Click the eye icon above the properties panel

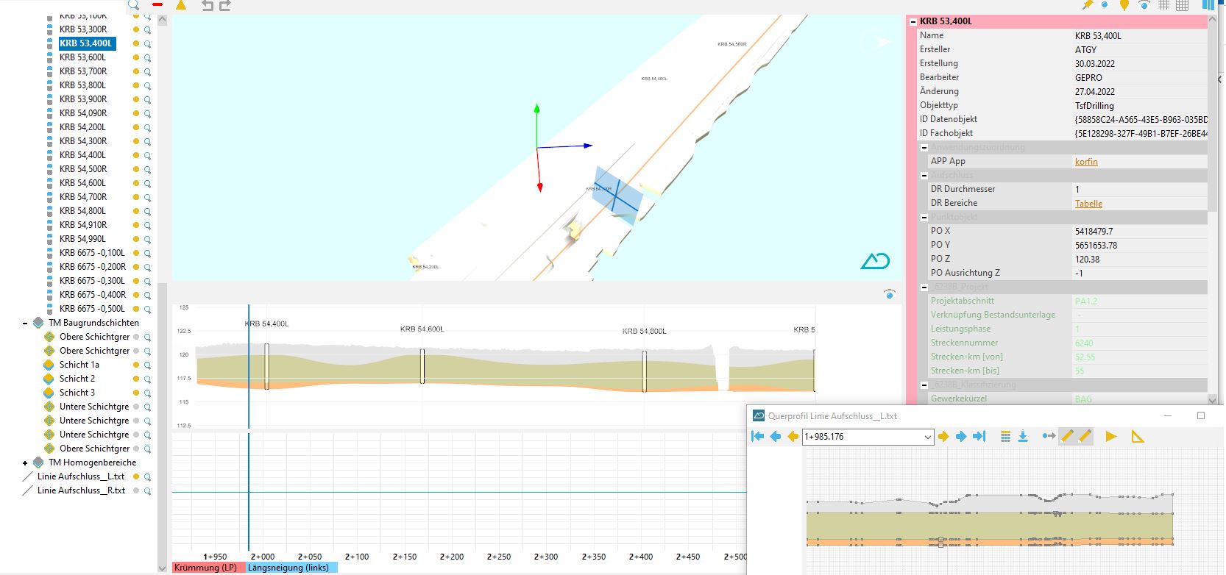(x=1144, y=5)
